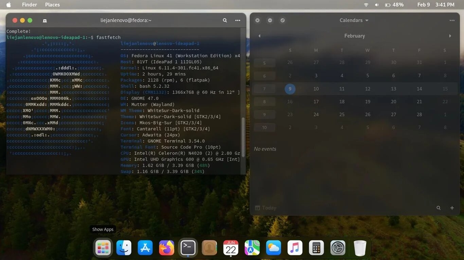This screenshot has height=260, width=464.
Task: Open the Finder menu in top bar
Action: pyautogui.click(x=30, y=5)
